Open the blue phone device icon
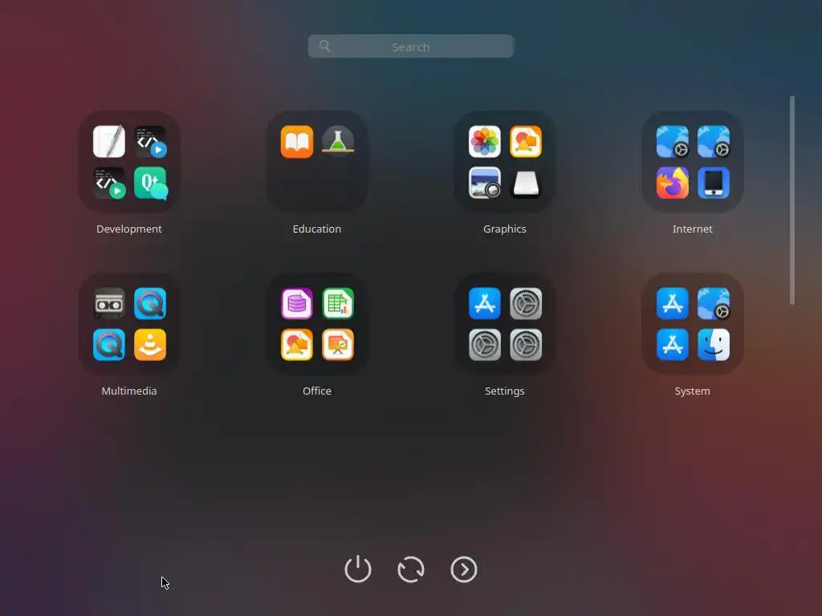Image resolution: width=822 pixels, height=616 pixels. click(714, 183)
